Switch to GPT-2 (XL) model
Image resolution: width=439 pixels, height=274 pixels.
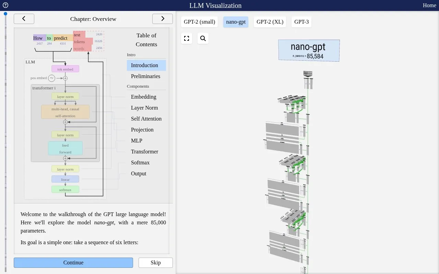270,22
